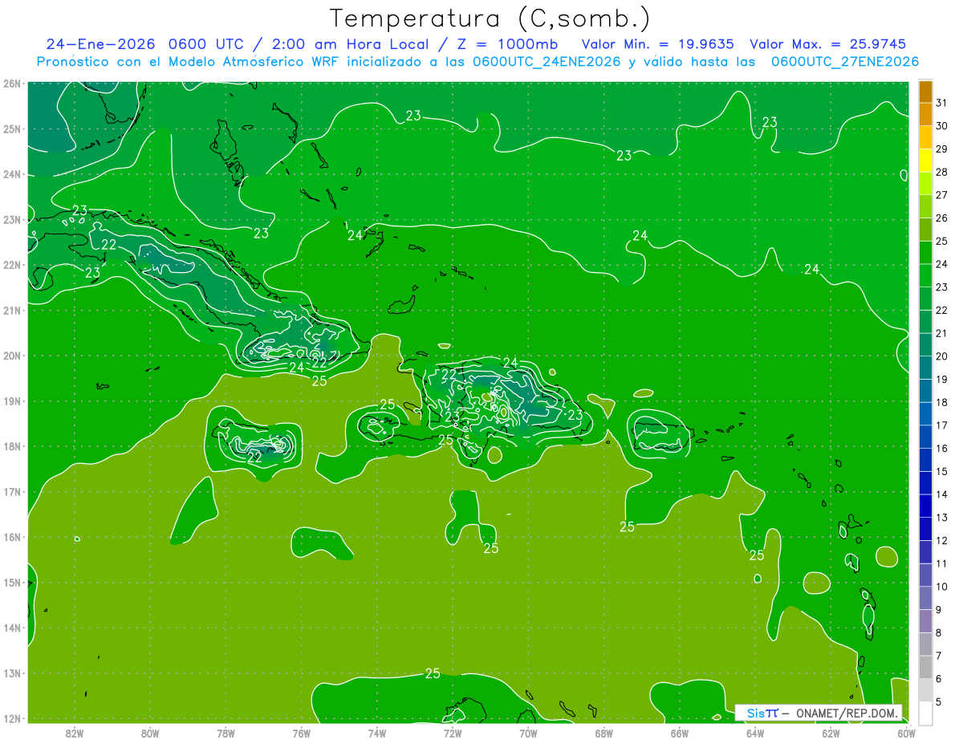Click the colorbar scale label 18
Image resolution: width=963 pixels, height=744 pixels.
point(941,402)
